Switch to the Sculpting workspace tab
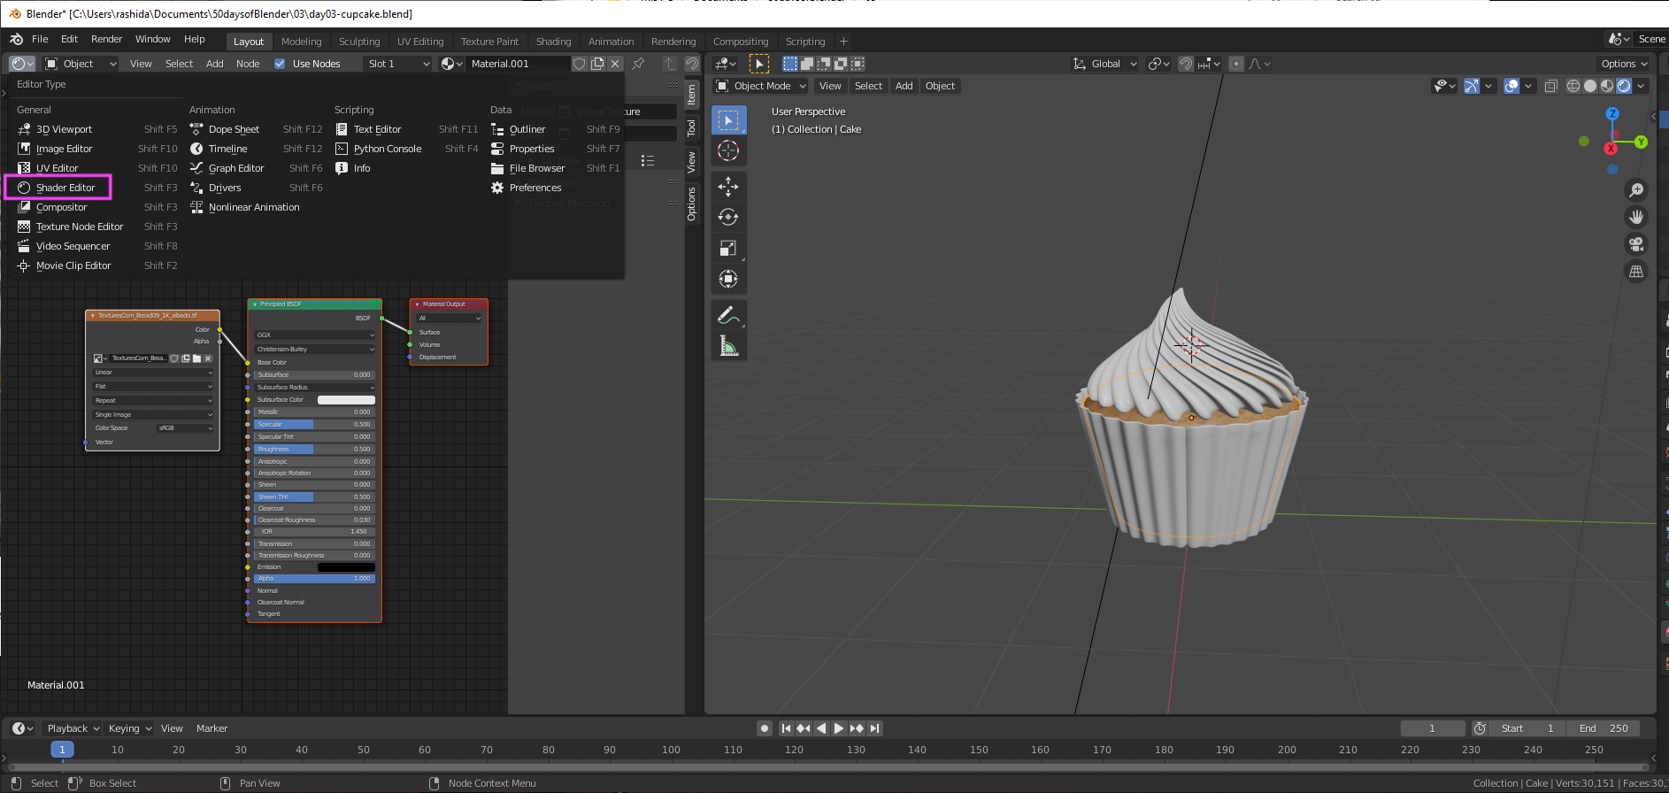The width and height of the screenshot is (1669, 793). (359, 42)
